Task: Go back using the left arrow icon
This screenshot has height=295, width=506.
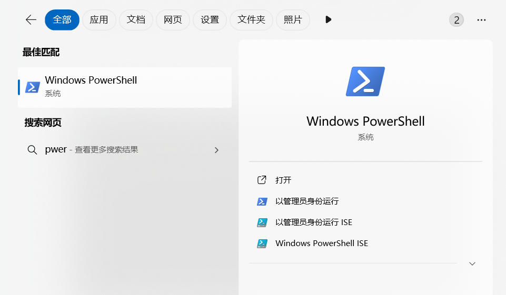Action: coord(31,20)
